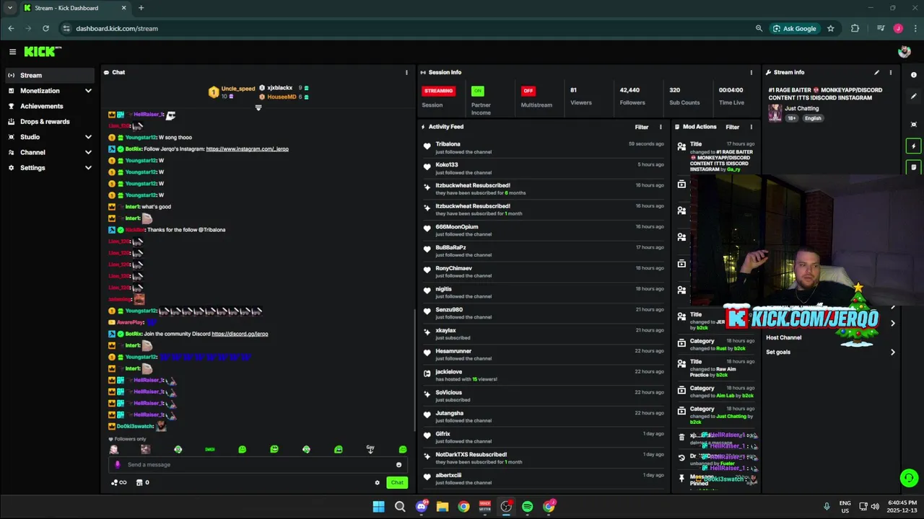Open chat settings gear
This screenshot has height=519, width=924.
tap(377, 483)
